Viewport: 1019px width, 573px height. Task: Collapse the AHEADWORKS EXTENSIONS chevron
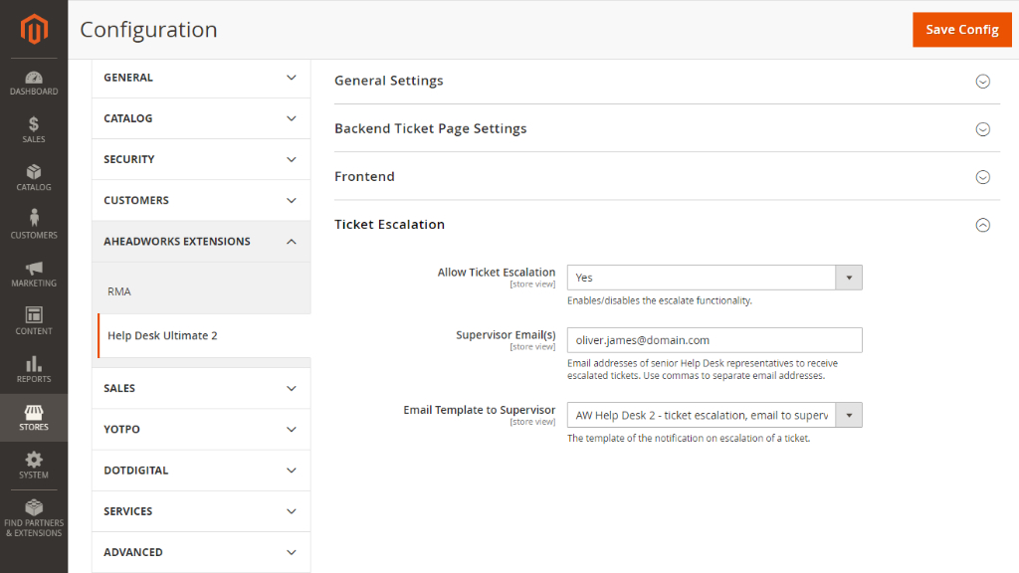[x=292, y=241]
